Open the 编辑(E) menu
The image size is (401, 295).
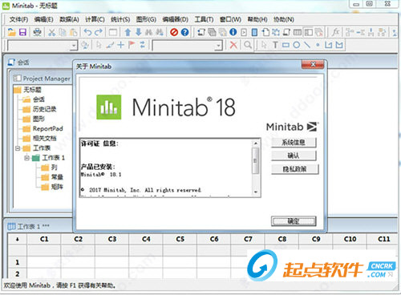coord(44,19)
